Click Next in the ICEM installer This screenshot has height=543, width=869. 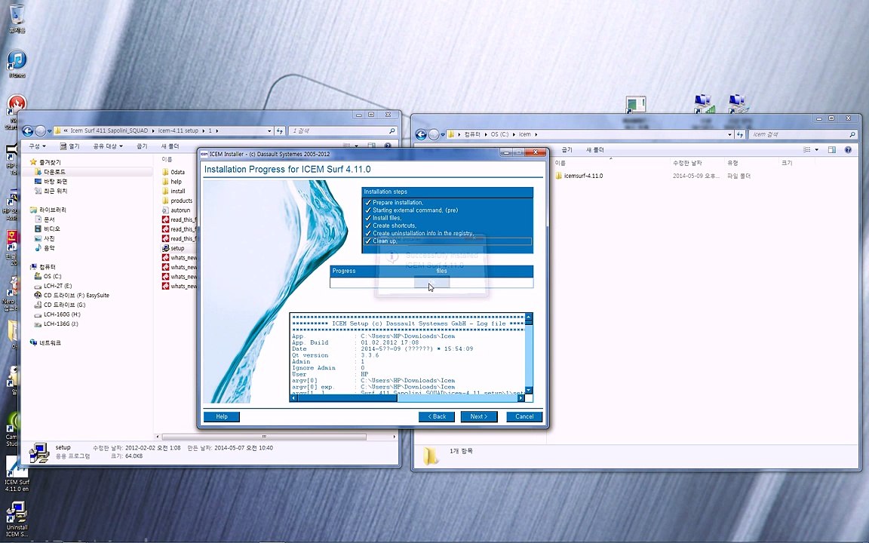[479, 416]
